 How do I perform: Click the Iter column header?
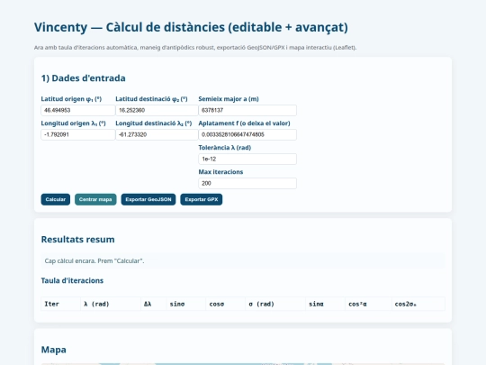(61, 304)
